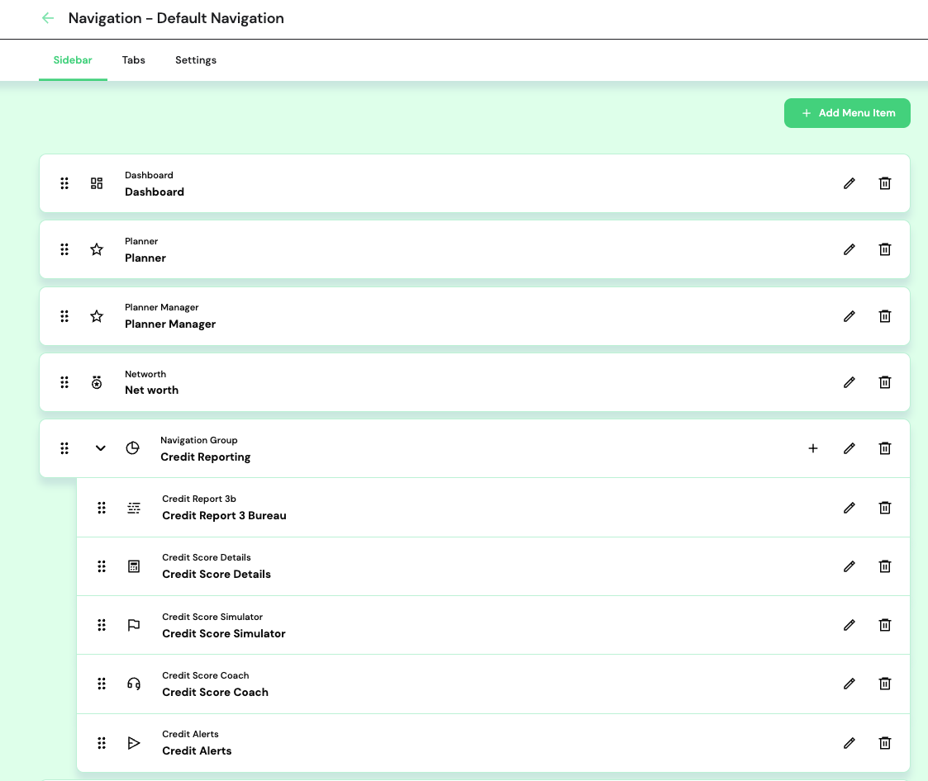Delete Credit Score Simulator item
The width and height of the screenshot is (928, 781).
[885, 625]
